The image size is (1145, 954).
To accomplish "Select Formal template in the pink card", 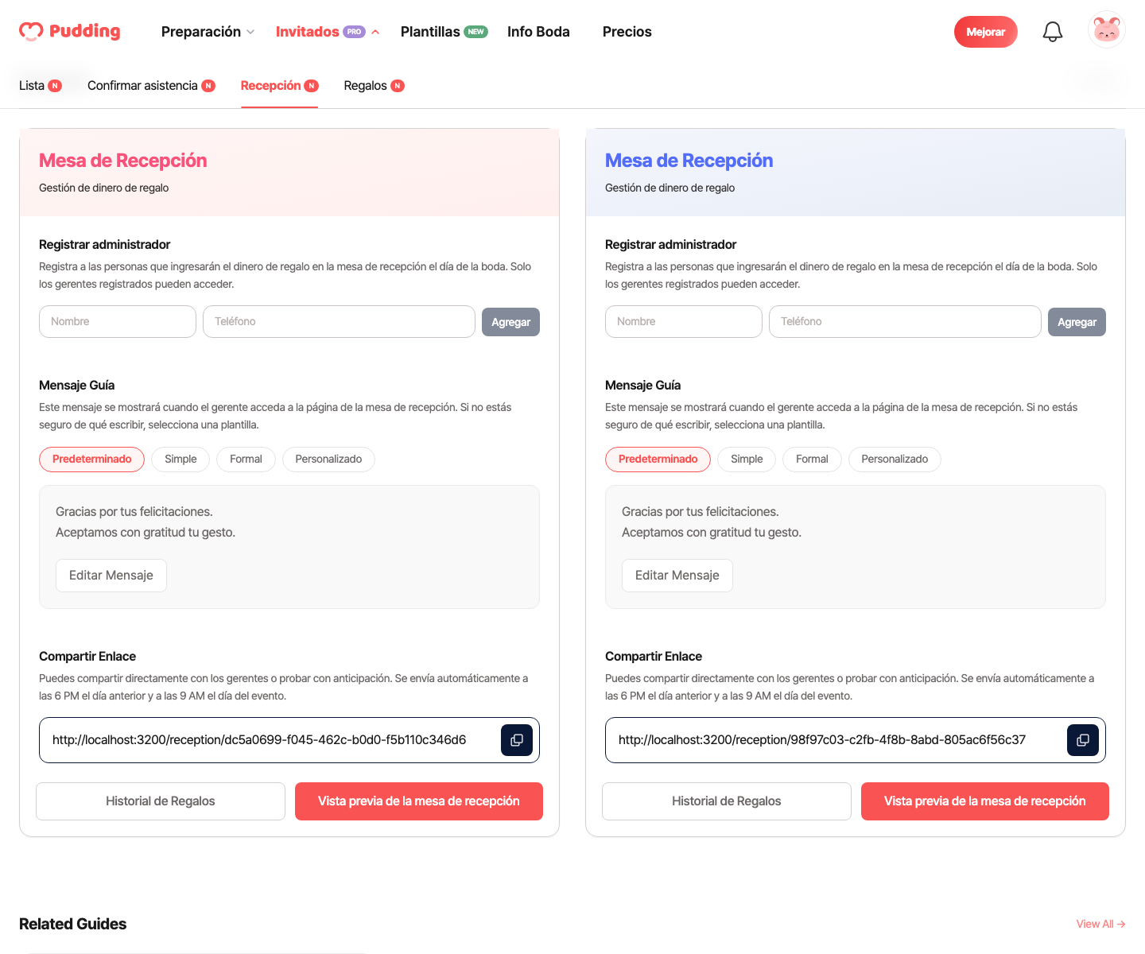I will 246,460.
